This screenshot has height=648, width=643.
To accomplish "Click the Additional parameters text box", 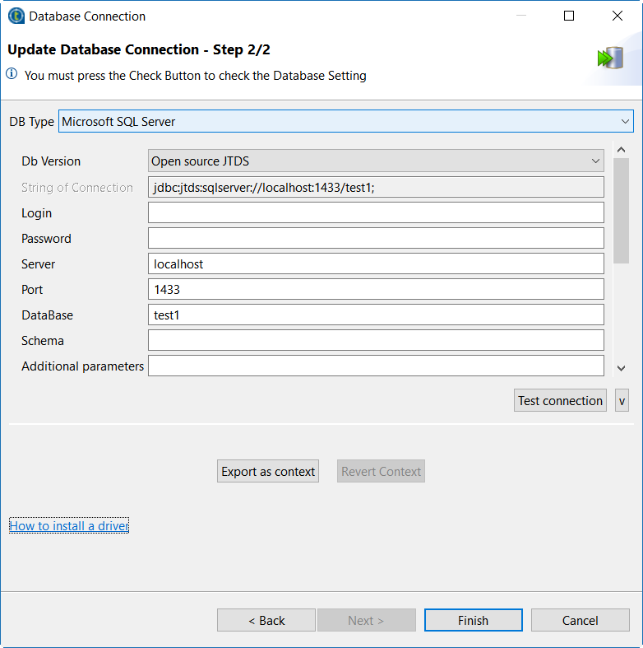I will tap(376, 366).
